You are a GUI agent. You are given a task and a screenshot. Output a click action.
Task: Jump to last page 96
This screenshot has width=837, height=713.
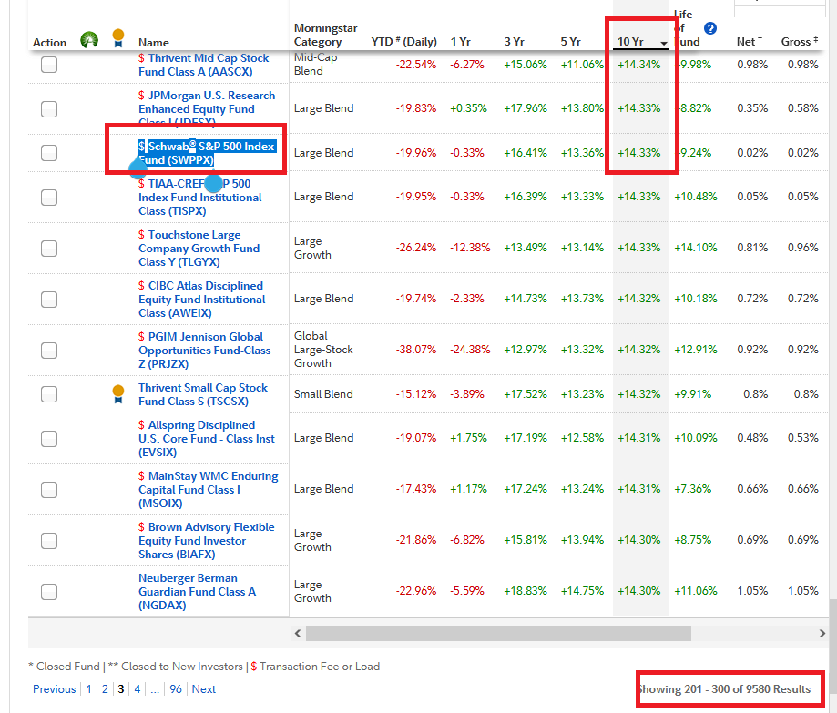coord(176,689)
